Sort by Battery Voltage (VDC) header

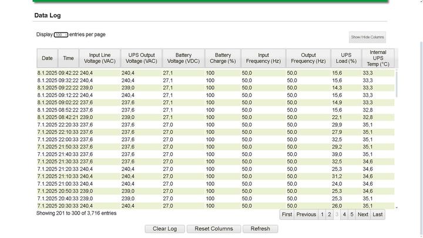pos(183,58)
